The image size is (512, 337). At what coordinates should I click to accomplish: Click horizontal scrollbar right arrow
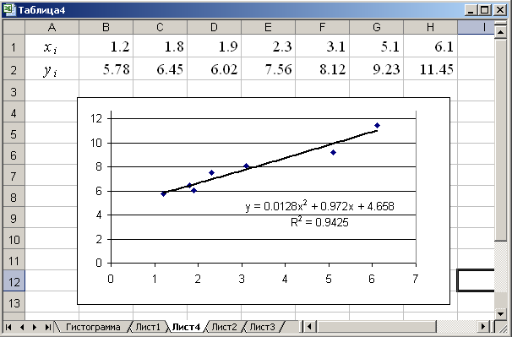[x=483, y=327]
